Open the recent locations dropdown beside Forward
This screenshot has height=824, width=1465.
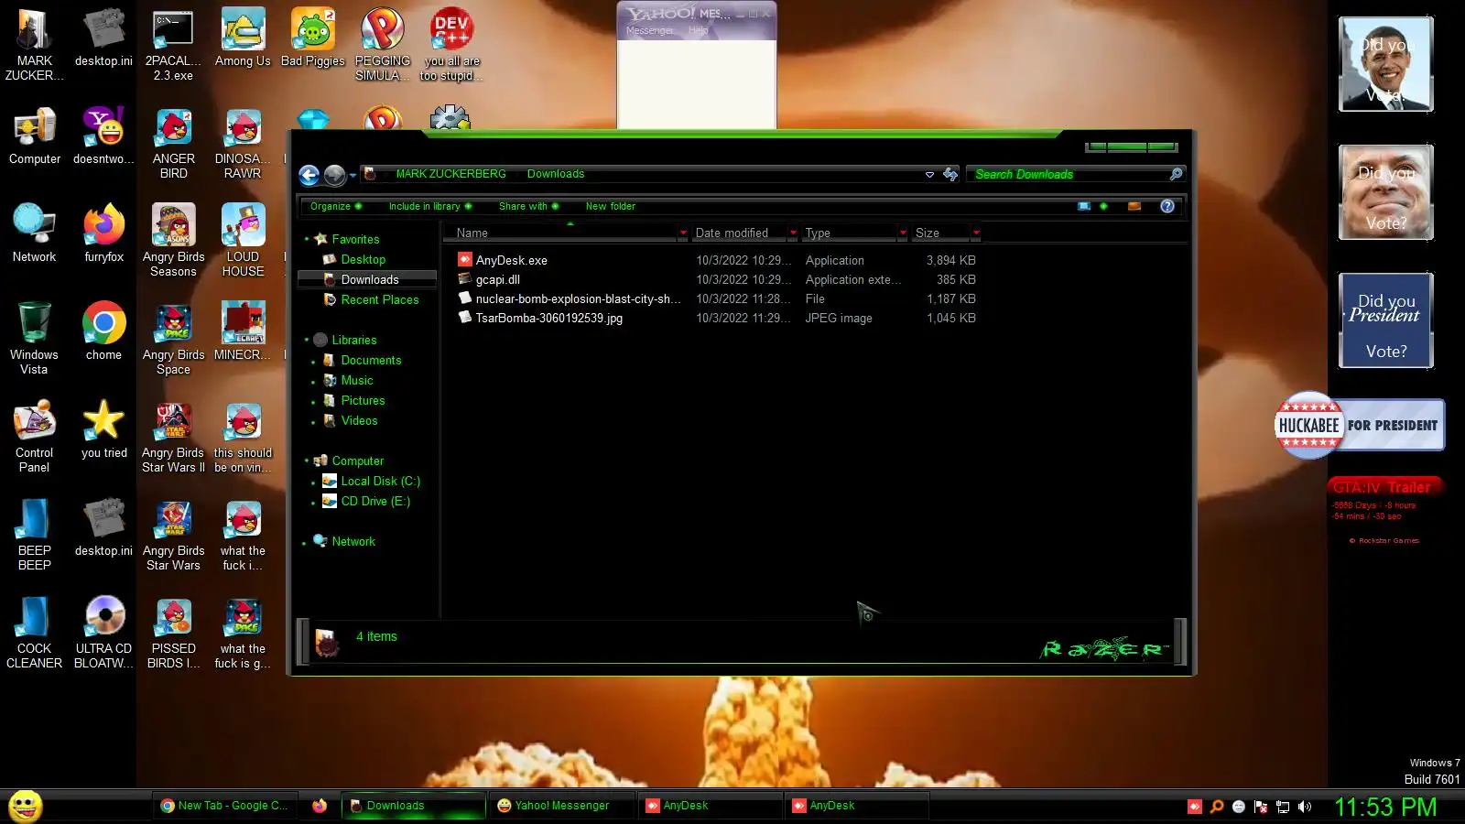353,175
